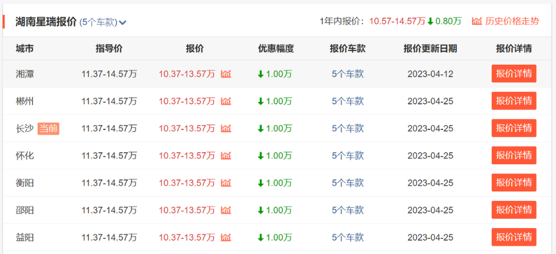The height and width of the screenshot is (254, 556).
Task: Open price trend chart icon for 衡阳
Action: coord(226,183)
